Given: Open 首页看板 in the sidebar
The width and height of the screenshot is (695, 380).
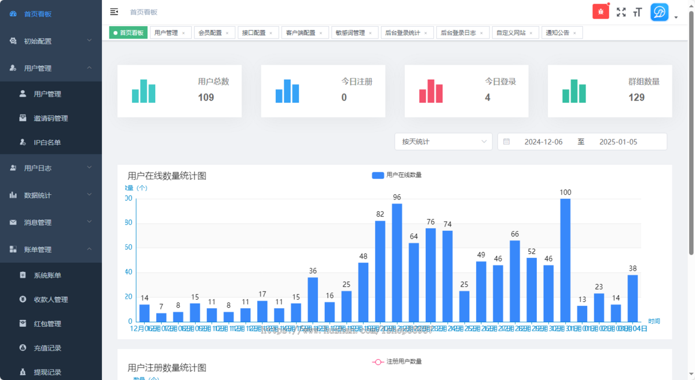Looking at the screenshot, I should tap(51, 14).
